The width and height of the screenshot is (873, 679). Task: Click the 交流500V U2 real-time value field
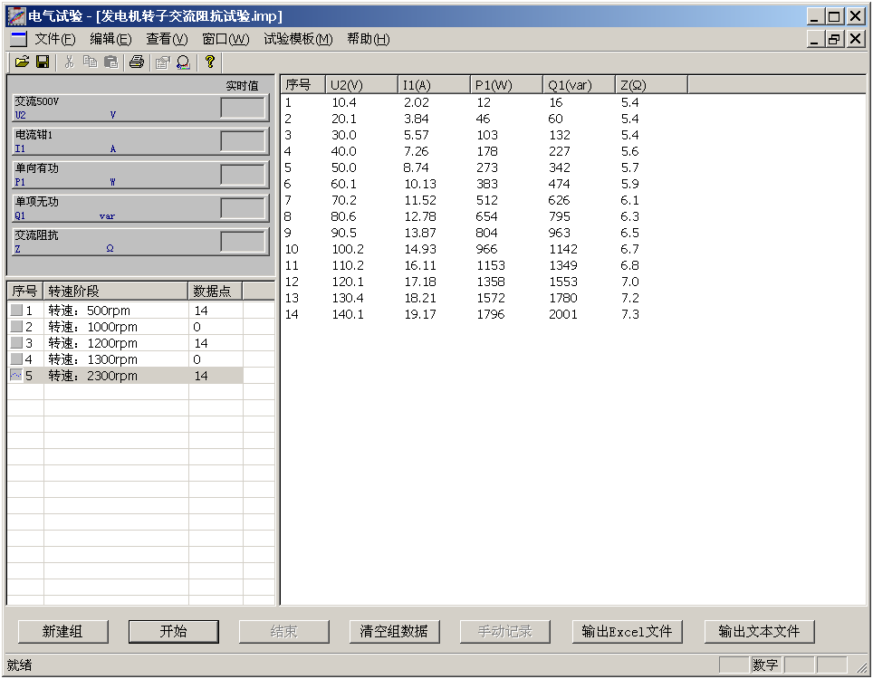coord(243,108)
